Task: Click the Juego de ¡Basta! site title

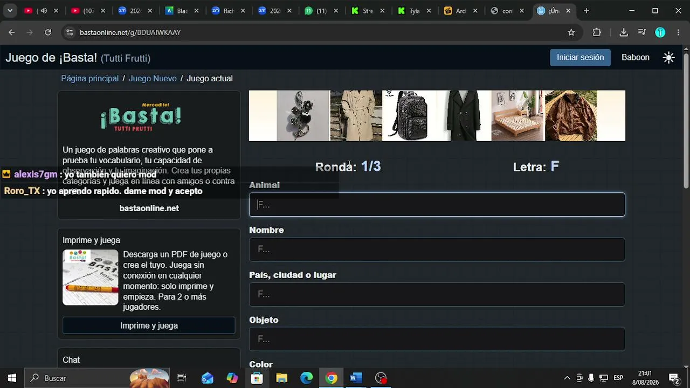Action: pos(78,58)
